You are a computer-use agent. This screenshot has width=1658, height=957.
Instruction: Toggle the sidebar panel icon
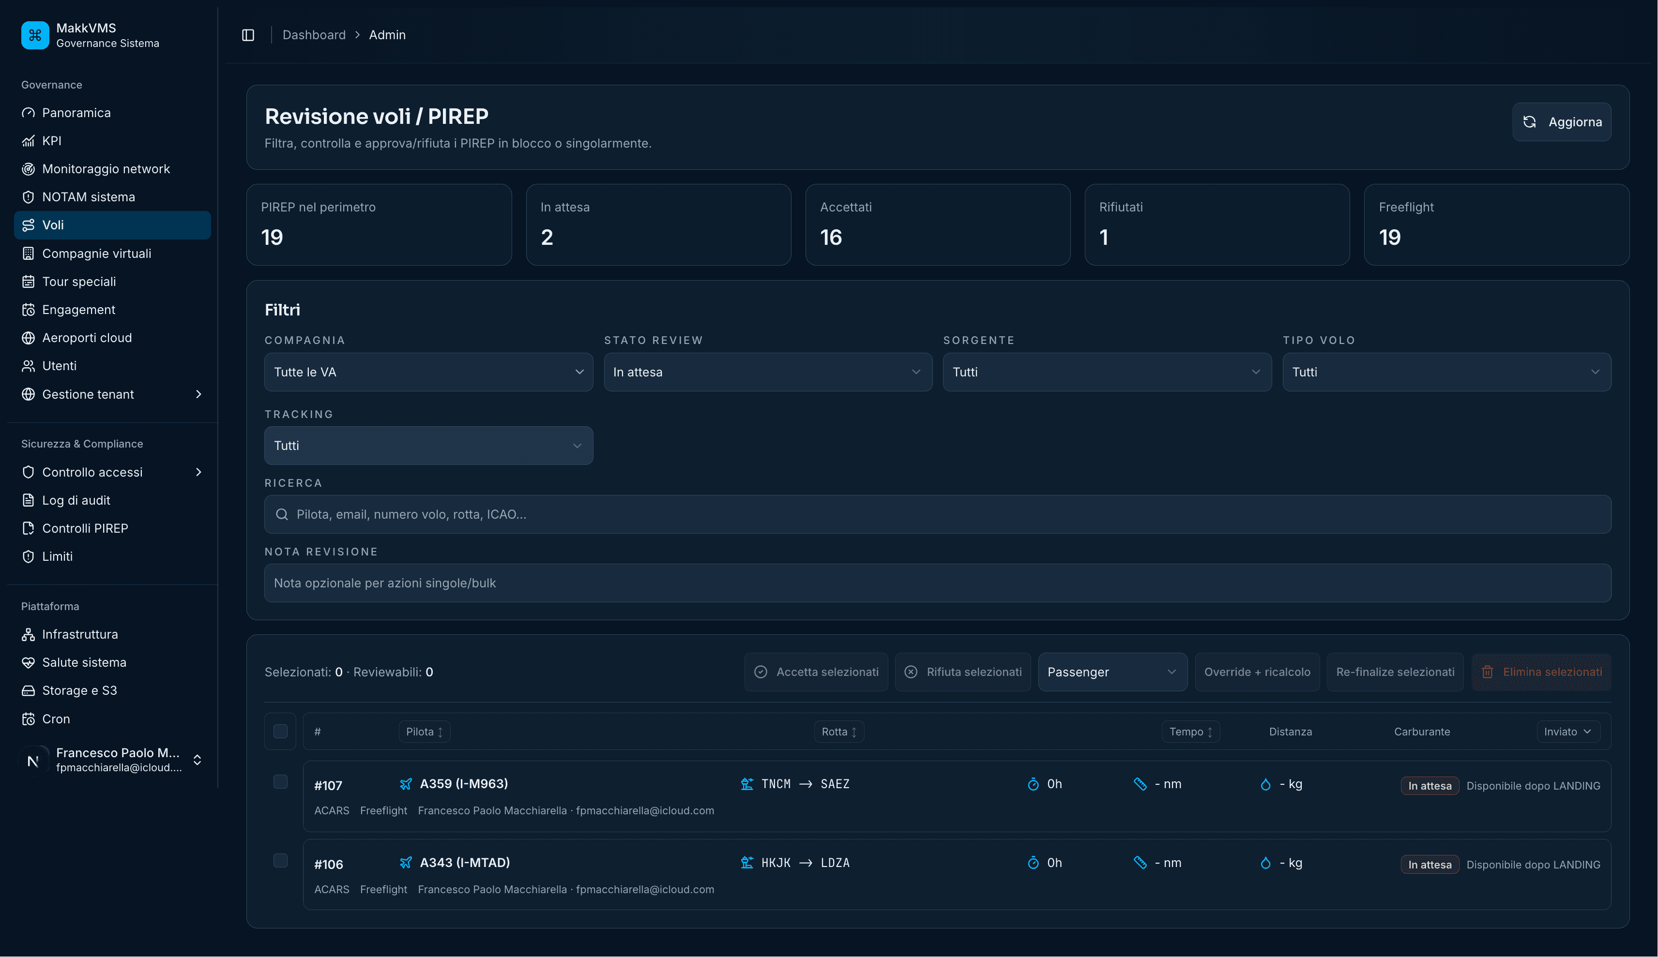coord(248,35)
